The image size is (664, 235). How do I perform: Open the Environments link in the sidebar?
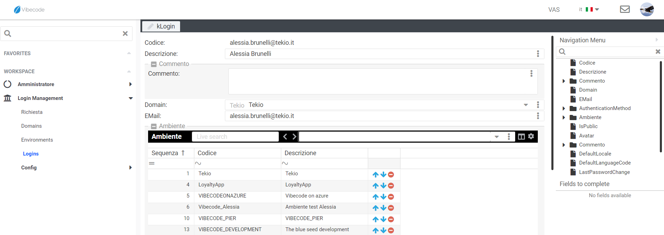tap(37, 140)
